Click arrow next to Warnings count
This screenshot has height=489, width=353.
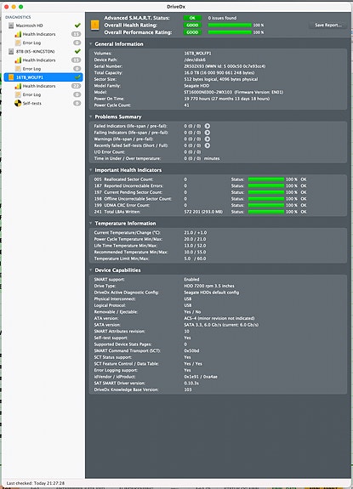pyautogui.click(x=208, y=139)
